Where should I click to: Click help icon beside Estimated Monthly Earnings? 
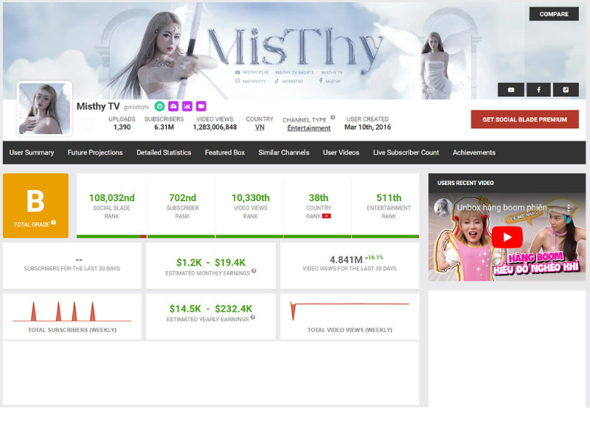point(254,271)
